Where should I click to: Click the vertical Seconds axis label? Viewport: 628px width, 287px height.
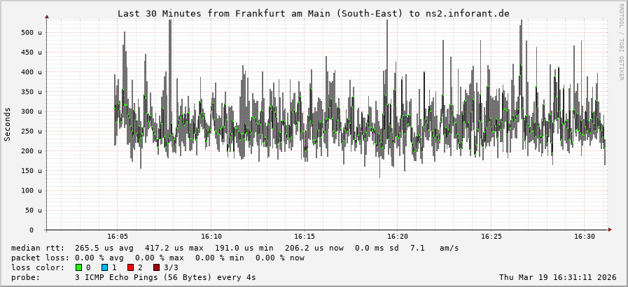8,124
